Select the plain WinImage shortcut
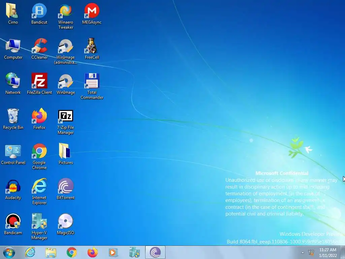 coord(66,84)
